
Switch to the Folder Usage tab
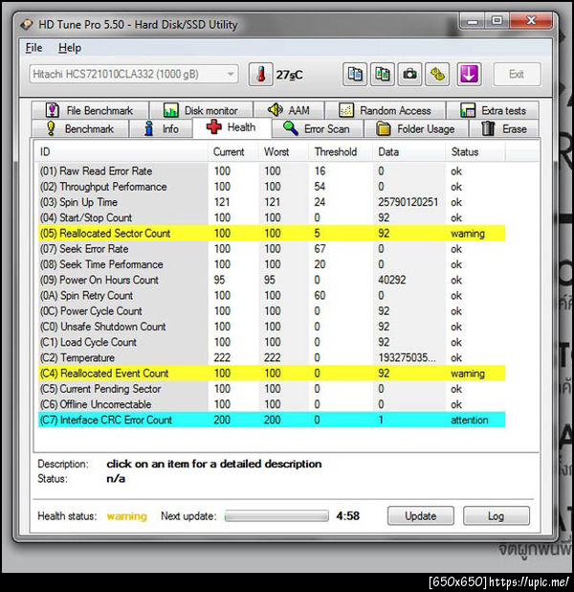pyautogui.click(x=415, y=128)
